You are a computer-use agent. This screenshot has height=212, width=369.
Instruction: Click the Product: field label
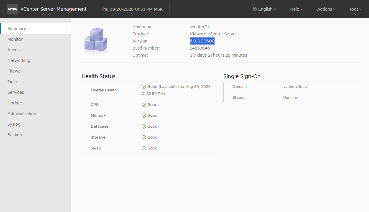point(141,34)
